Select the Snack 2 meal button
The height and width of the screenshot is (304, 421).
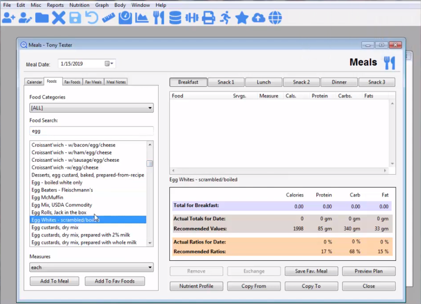pos(301,82)
